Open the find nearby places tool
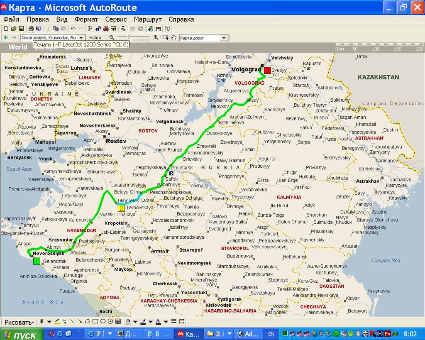This screenshot has width=425, height=340. pos(98,29)
